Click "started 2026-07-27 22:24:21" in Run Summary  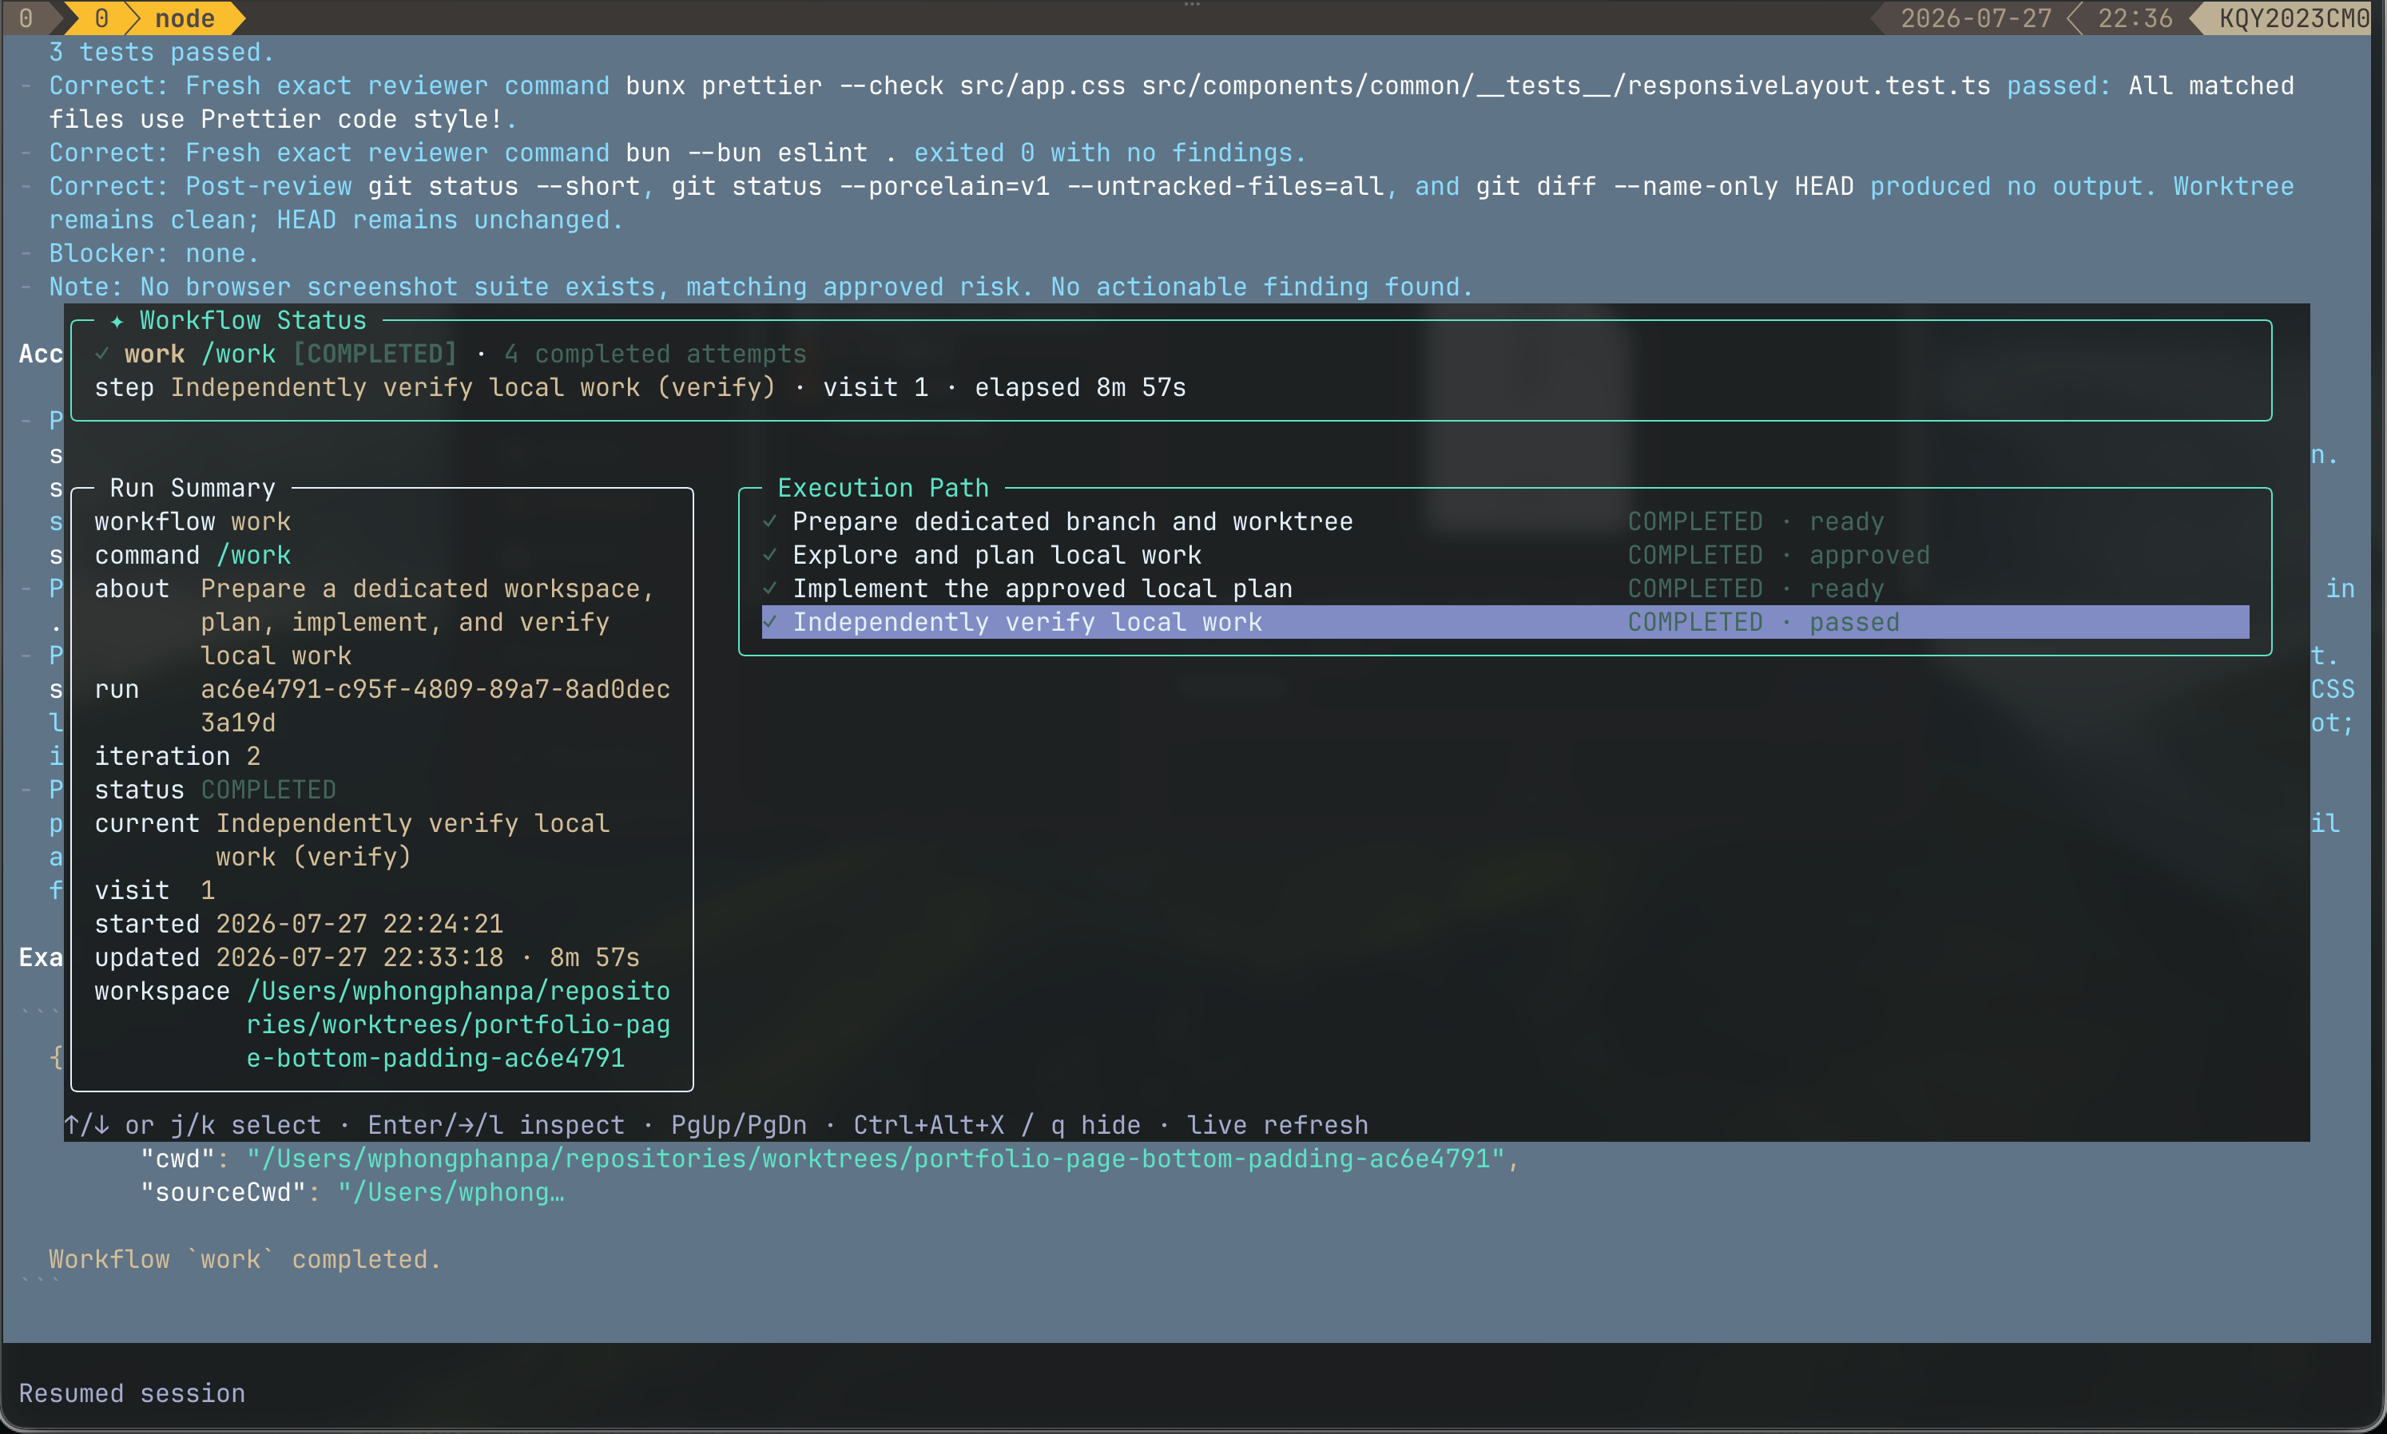[x=299, y=925]
